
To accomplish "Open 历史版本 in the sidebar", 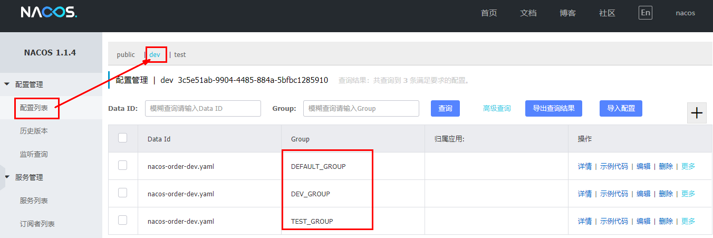I will 34,131.
